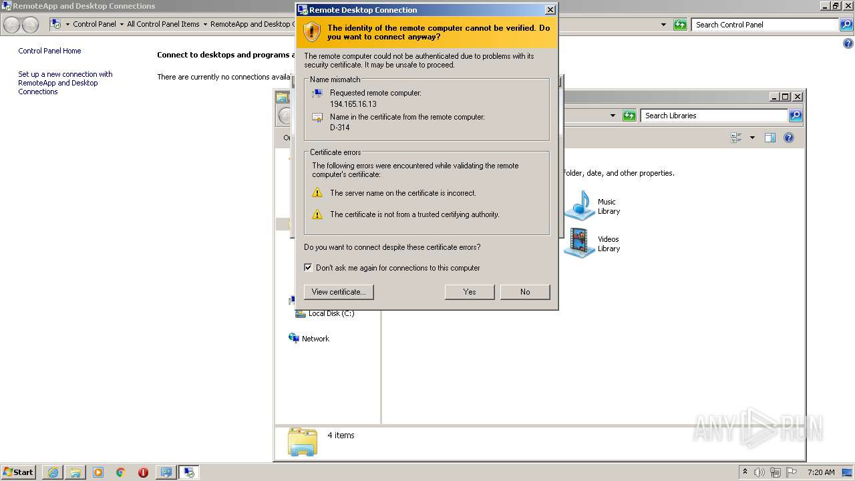The height and width of the screenshot is (481, 855).
Task: Maximize the Libraries window
Action: [786, 97]
